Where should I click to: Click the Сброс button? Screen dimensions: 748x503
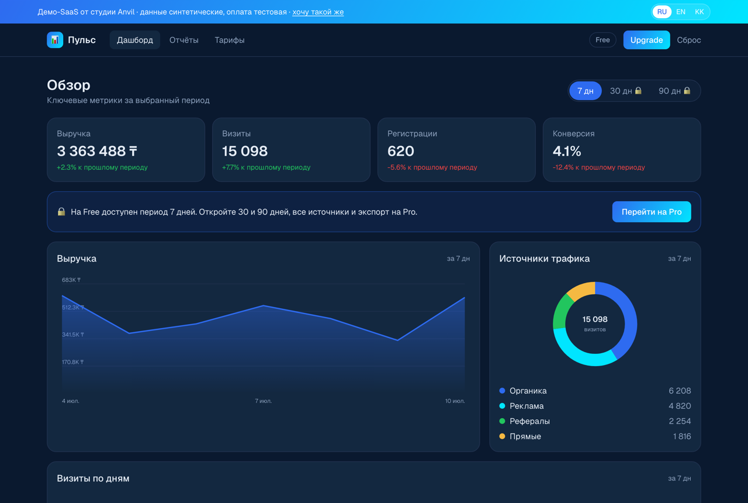tap(689, 40)
